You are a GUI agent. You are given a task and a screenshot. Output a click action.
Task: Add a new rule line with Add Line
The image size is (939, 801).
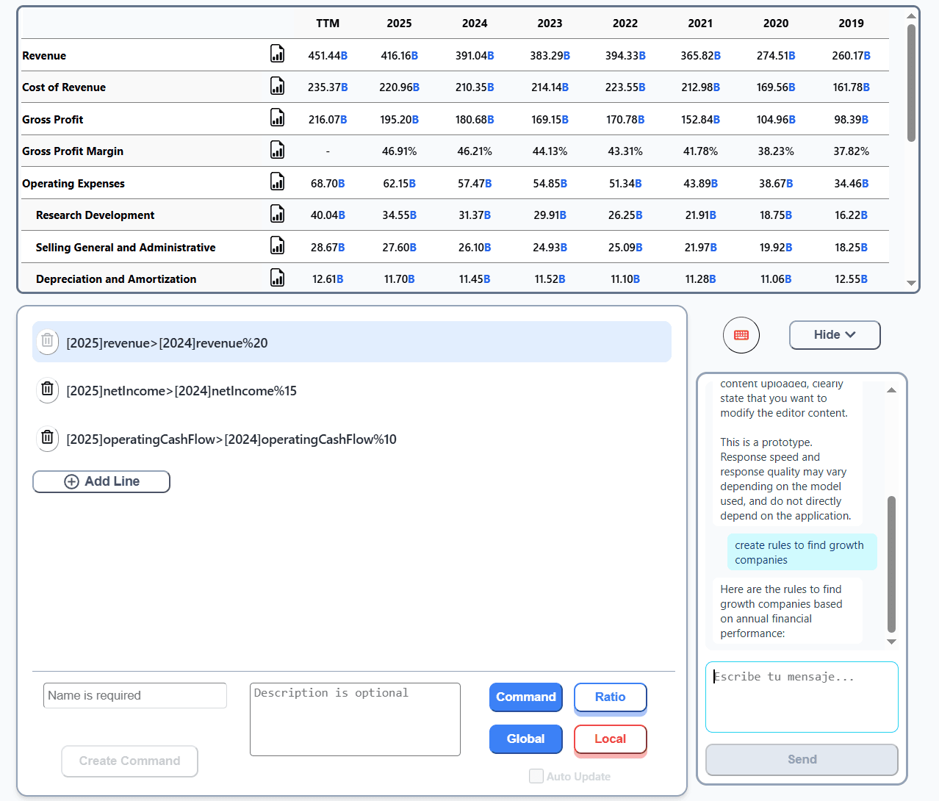[x=101, y=481]
